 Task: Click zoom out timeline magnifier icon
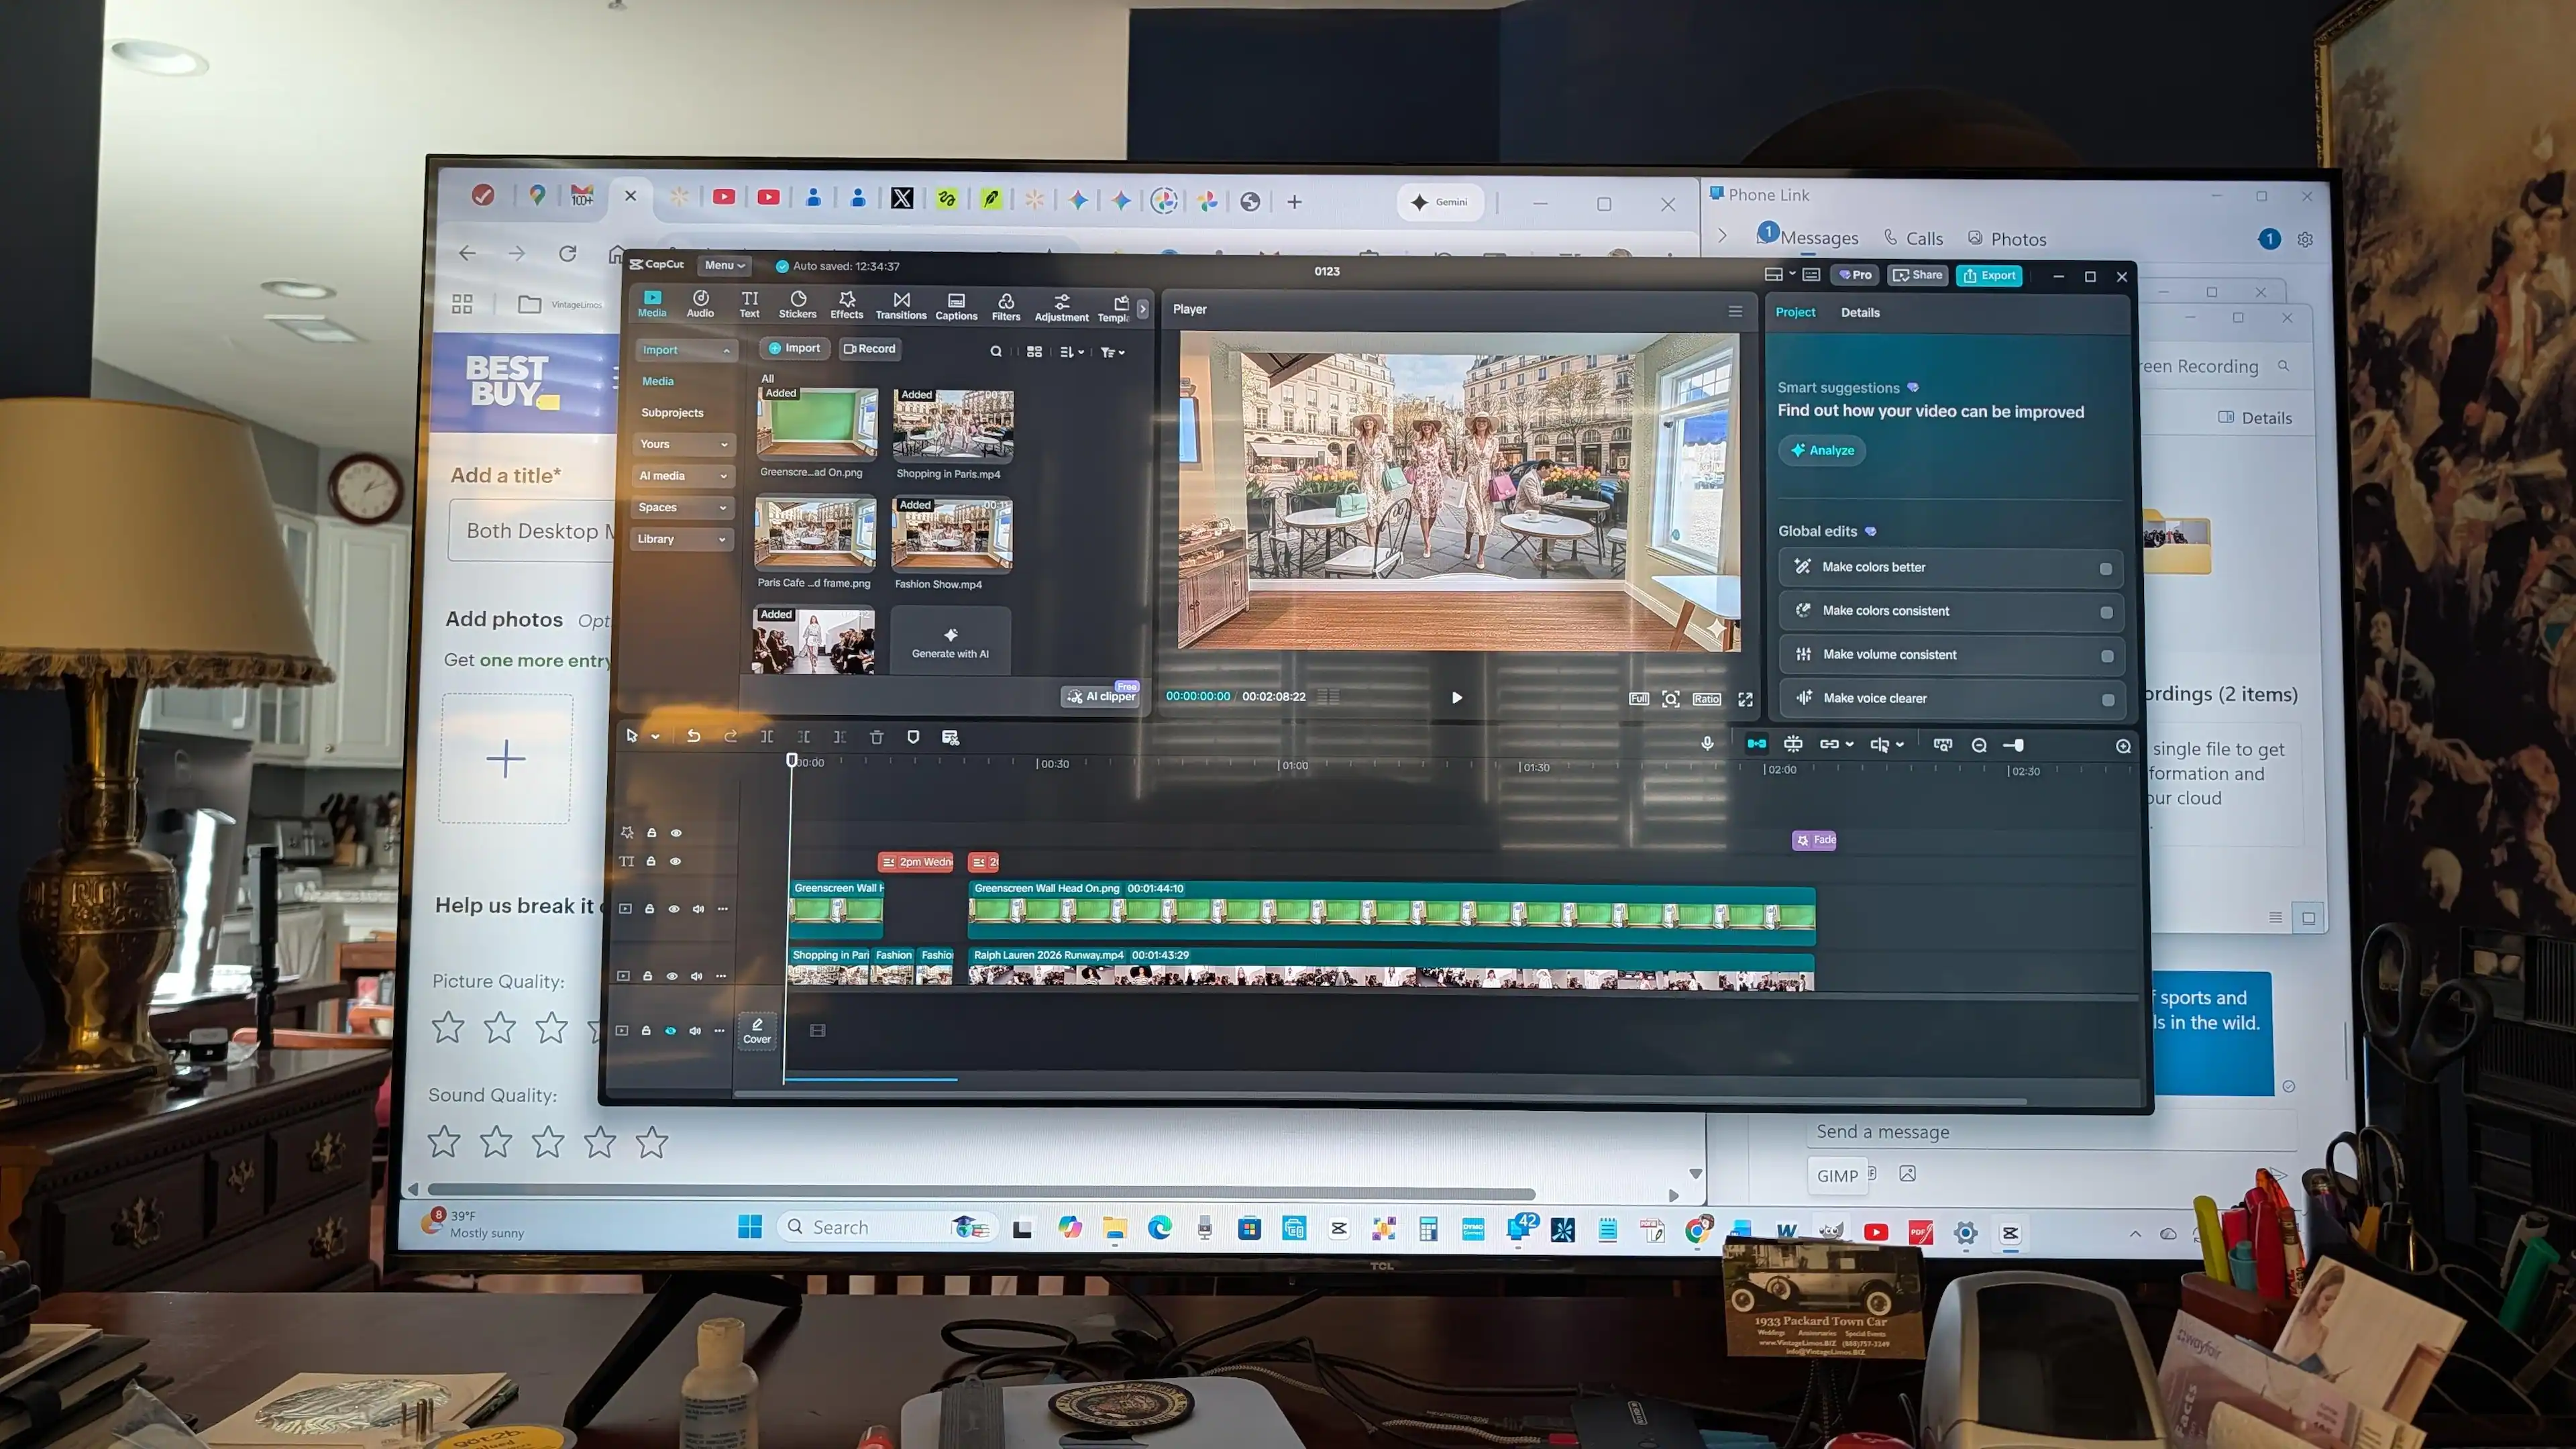coord(1978,745)
